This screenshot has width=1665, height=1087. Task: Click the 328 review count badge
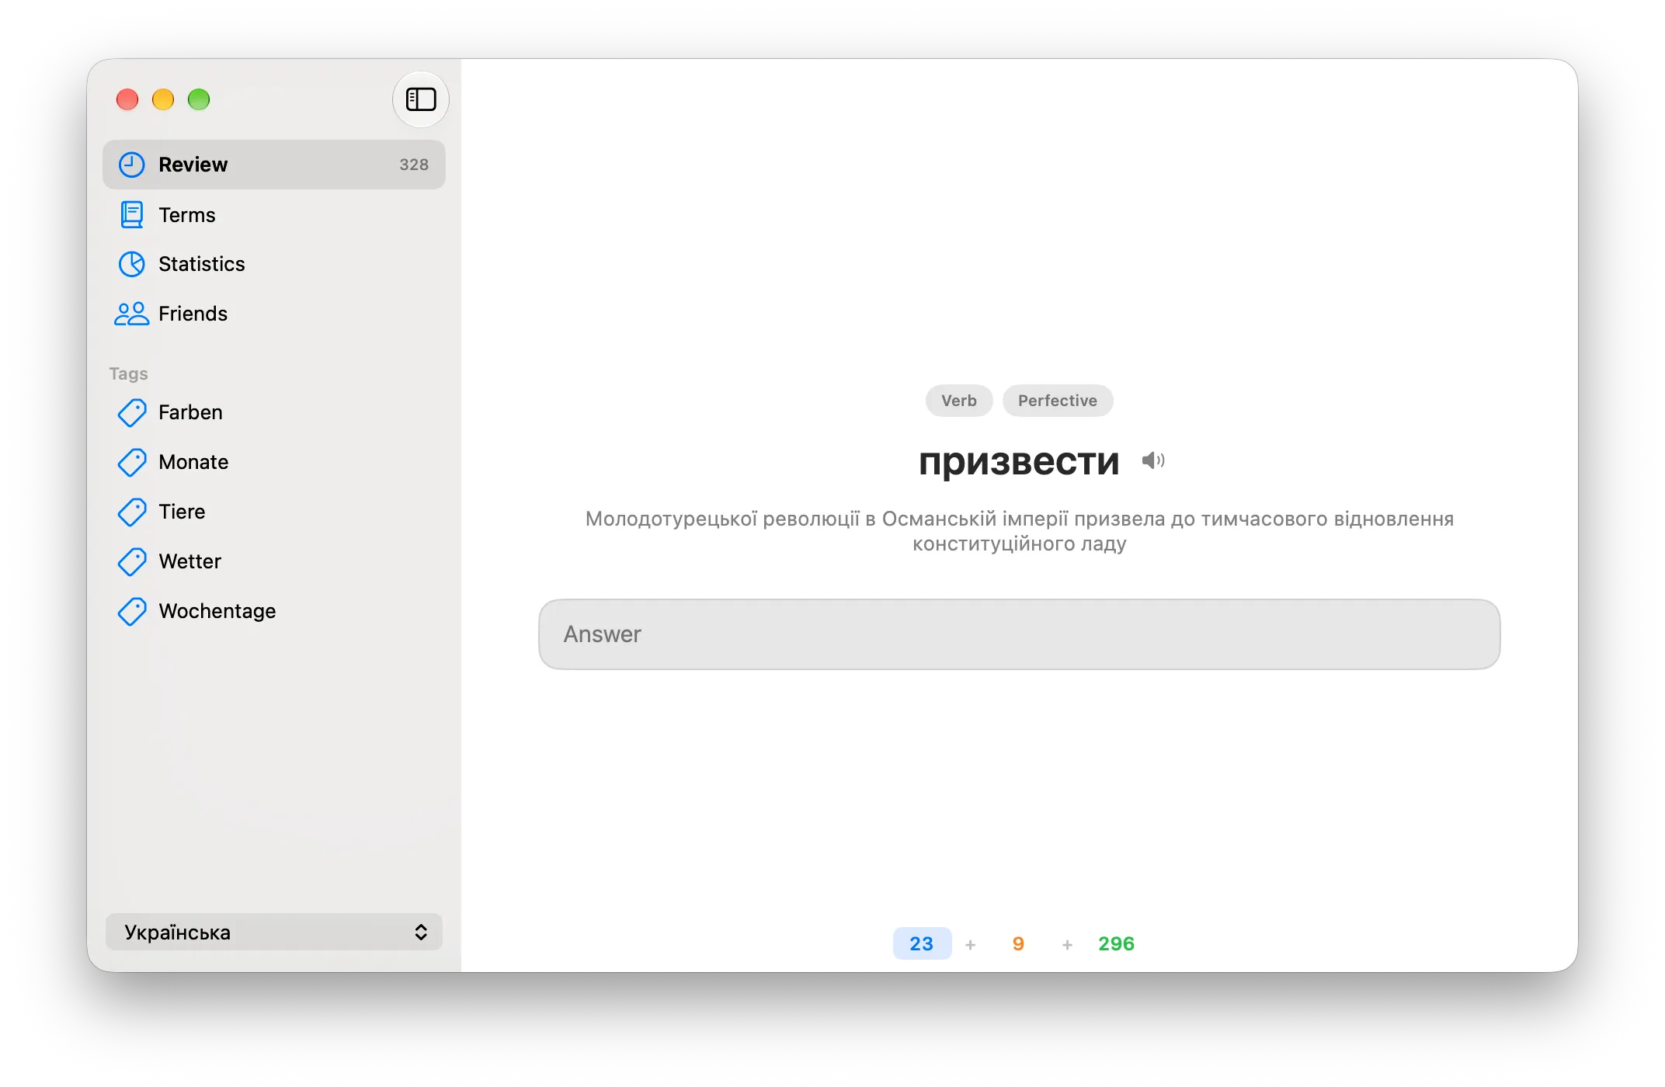414,165
